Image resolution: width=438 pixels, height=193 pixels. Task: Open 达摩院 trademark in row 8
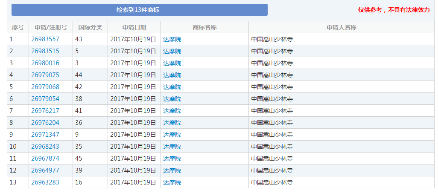coord(172,123)
